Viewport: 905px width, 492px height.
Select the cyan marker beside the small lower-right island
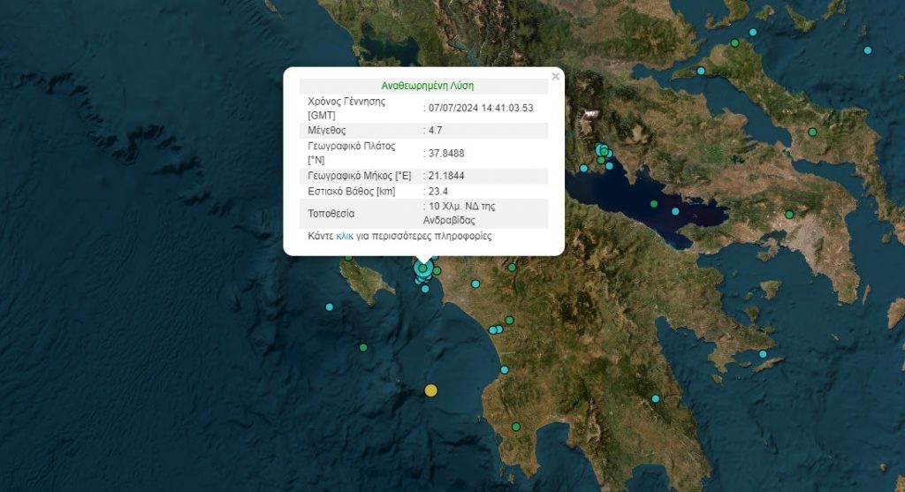(763, 354)
